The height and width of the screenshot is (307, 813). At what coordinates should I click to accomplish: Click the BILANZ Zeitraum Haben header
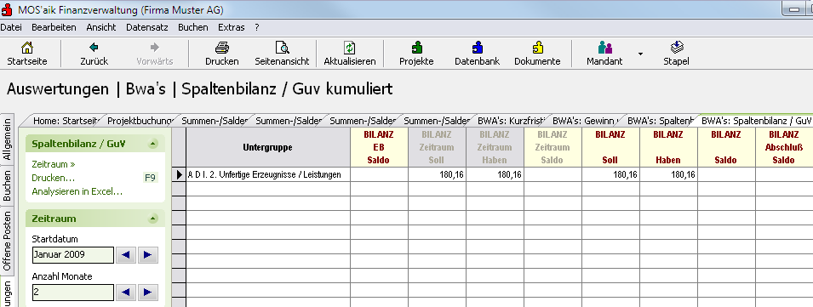pyautogui.click(x=495, y=147)
